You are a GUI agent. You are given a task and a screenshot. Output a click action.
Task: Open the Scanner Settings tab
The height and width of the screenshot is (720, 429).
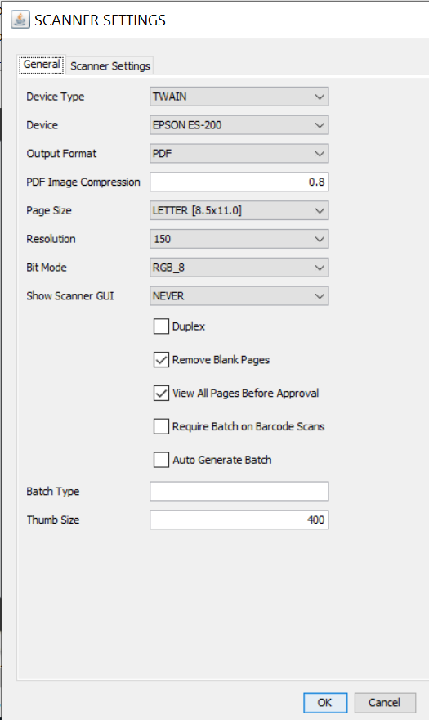pos(110,65)
